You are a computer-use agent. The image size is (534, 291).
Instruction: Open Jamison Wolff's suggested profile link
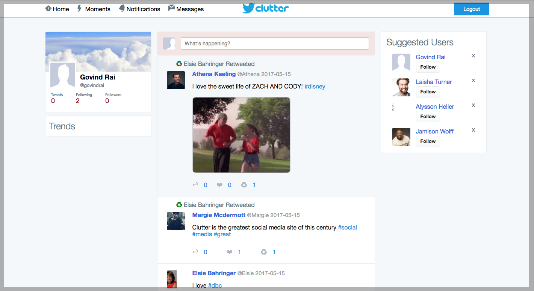click(435, 132)
